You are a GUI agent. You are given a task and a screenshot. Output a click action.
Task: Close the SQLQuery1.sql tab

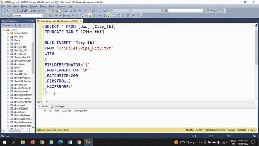[x=81, y=21]
